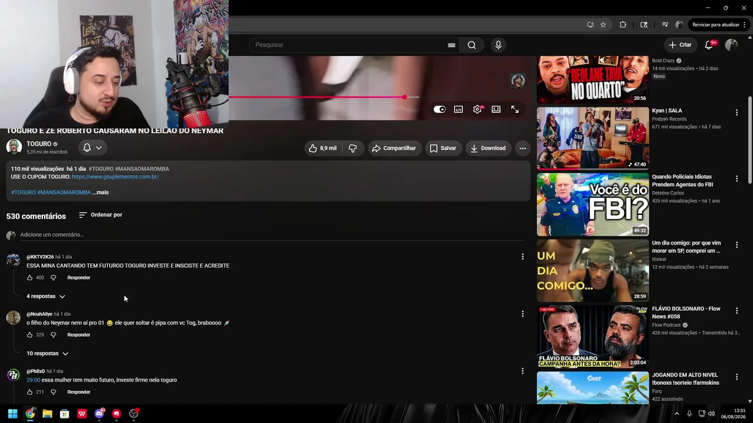The width and height of the screenshot is (753, 423).
Task: Open OBS Studio from the taskbar
Action: click(x=134, y=414)
